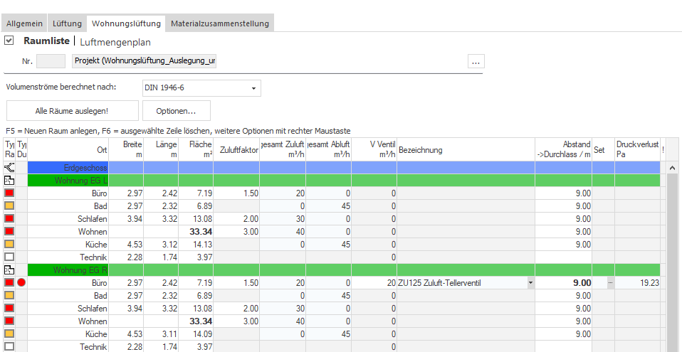Screen dimensions: 682x352
Task: Click the Fläche m² column header
Action: [196, 149]
